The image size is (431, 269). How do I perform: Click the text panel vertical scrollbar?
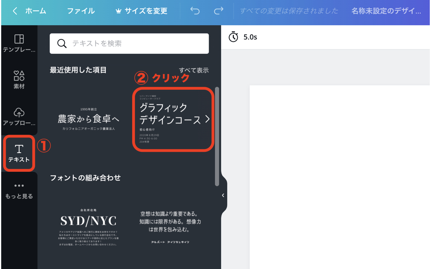point(217,135)
